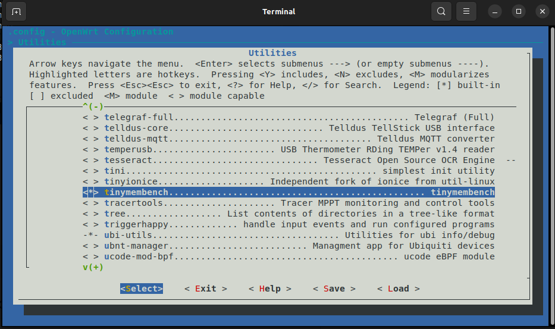Viewport: 555px width, 329px height.
Task: Select the tesseract entry name
Action: click(128, 160)
